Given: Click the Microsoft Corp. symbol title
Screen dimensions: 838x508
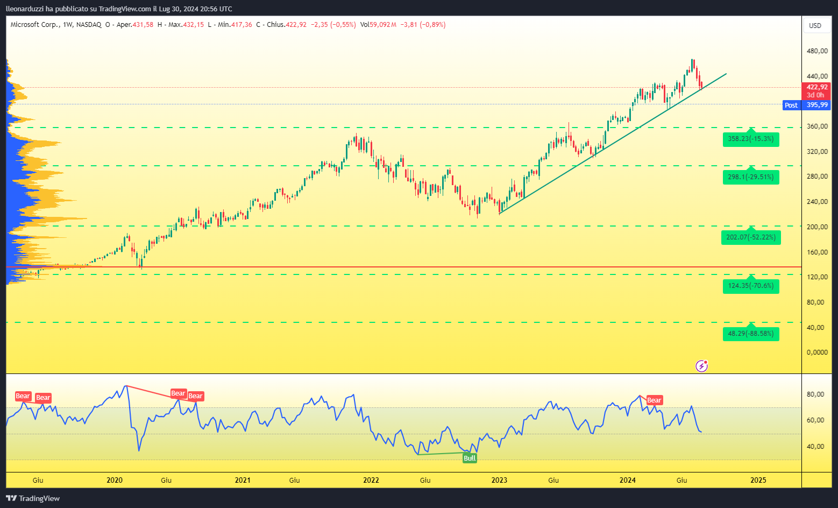Looking at the screenshot, I should pos(35,25).
